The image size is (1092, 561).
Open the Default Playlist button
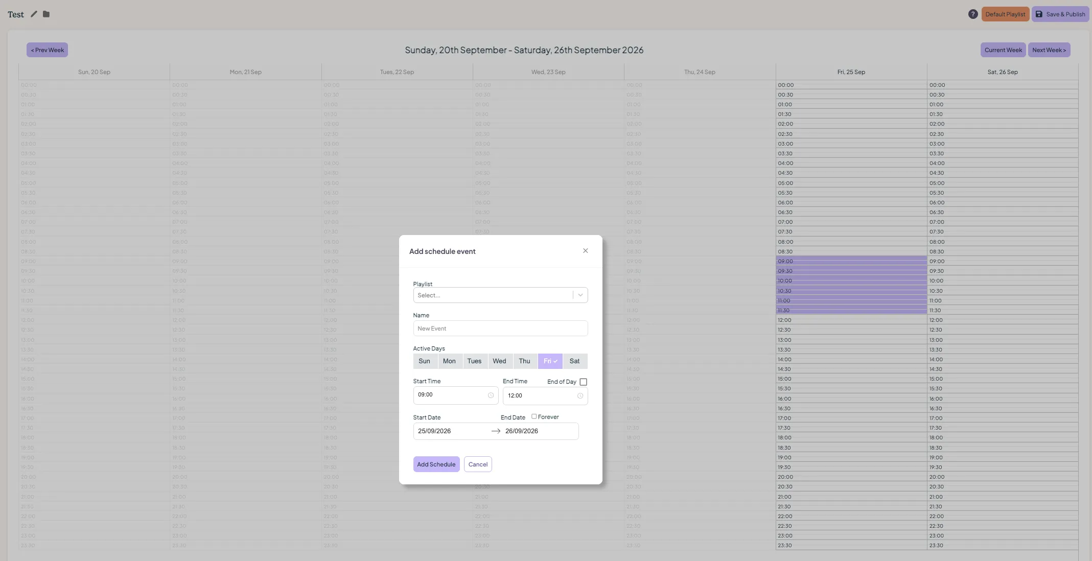point(1005,14)
